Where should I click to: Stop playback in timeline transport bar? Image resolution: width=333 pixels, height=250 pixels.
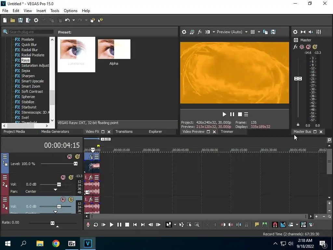click(127, 225)
